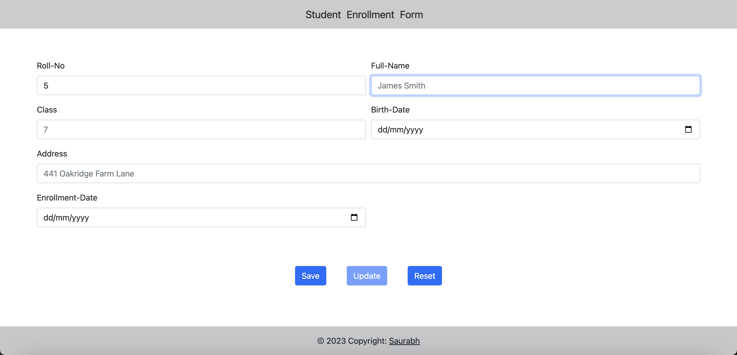The image size is (737, 355).
Task: Select the Full-Name input field
Action: (x=535, y=85)
